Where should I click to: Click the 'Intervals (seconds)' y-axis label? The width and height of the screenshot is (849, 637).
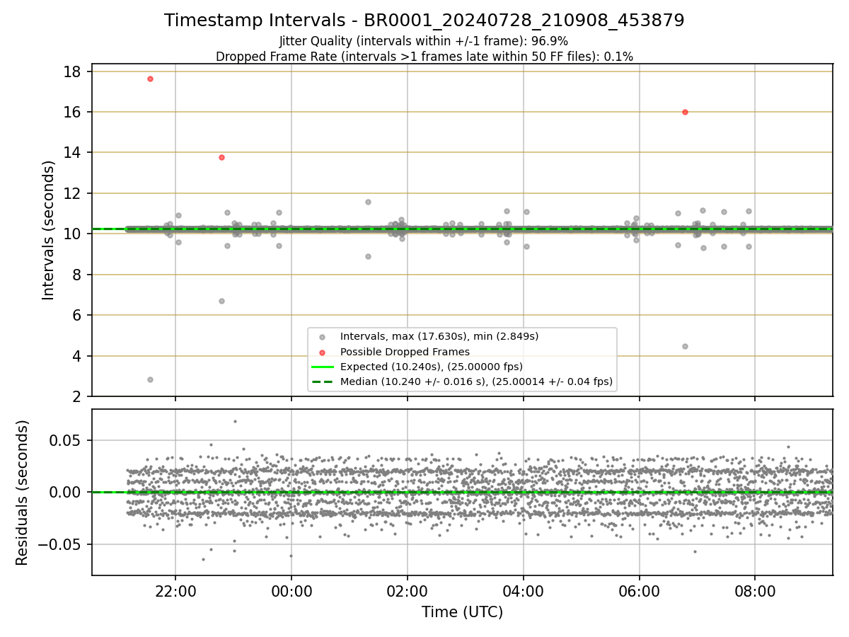pos(48,230)
